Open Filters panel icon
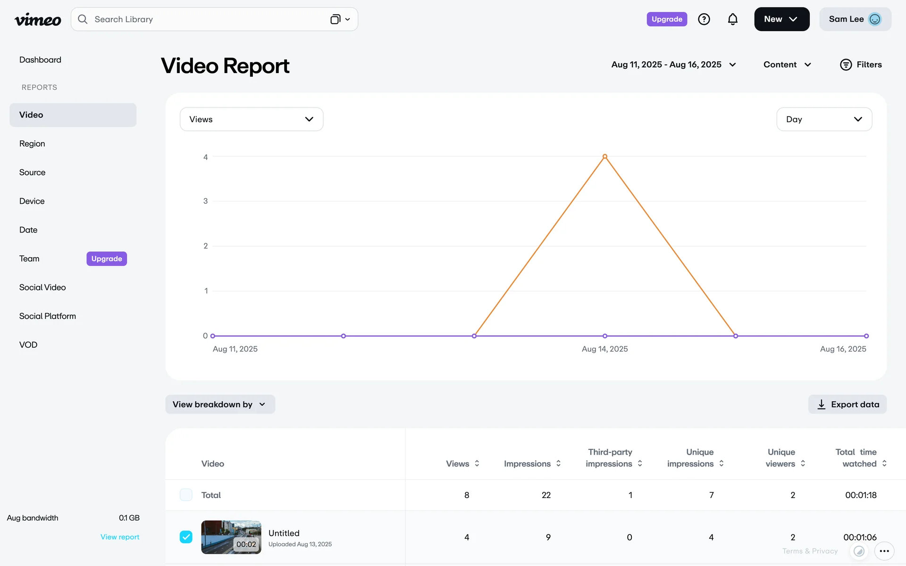This screenshot has height=566, width=906. [846, 65]
